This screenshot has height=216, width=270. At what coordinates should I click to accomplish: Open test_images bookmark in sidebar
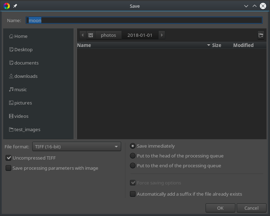coord(27,129)
